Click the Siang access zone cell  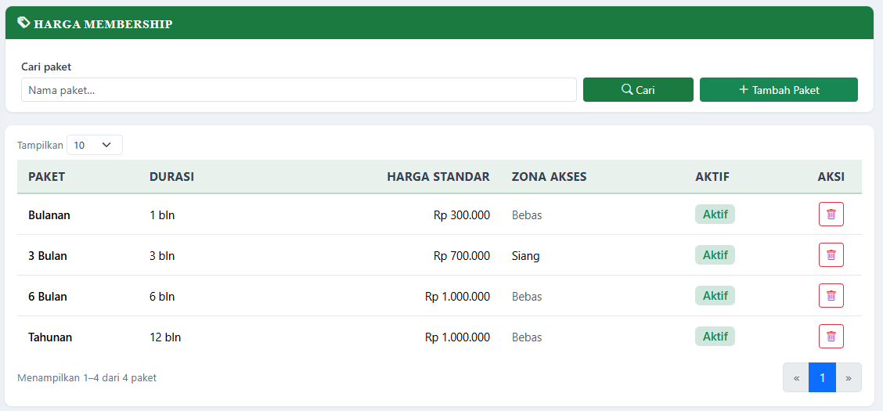tap(525, 256)
